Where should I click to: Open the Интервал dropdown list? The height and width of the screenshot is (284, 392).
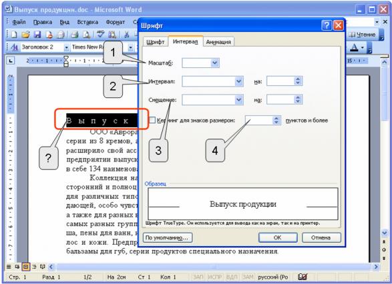239,81
